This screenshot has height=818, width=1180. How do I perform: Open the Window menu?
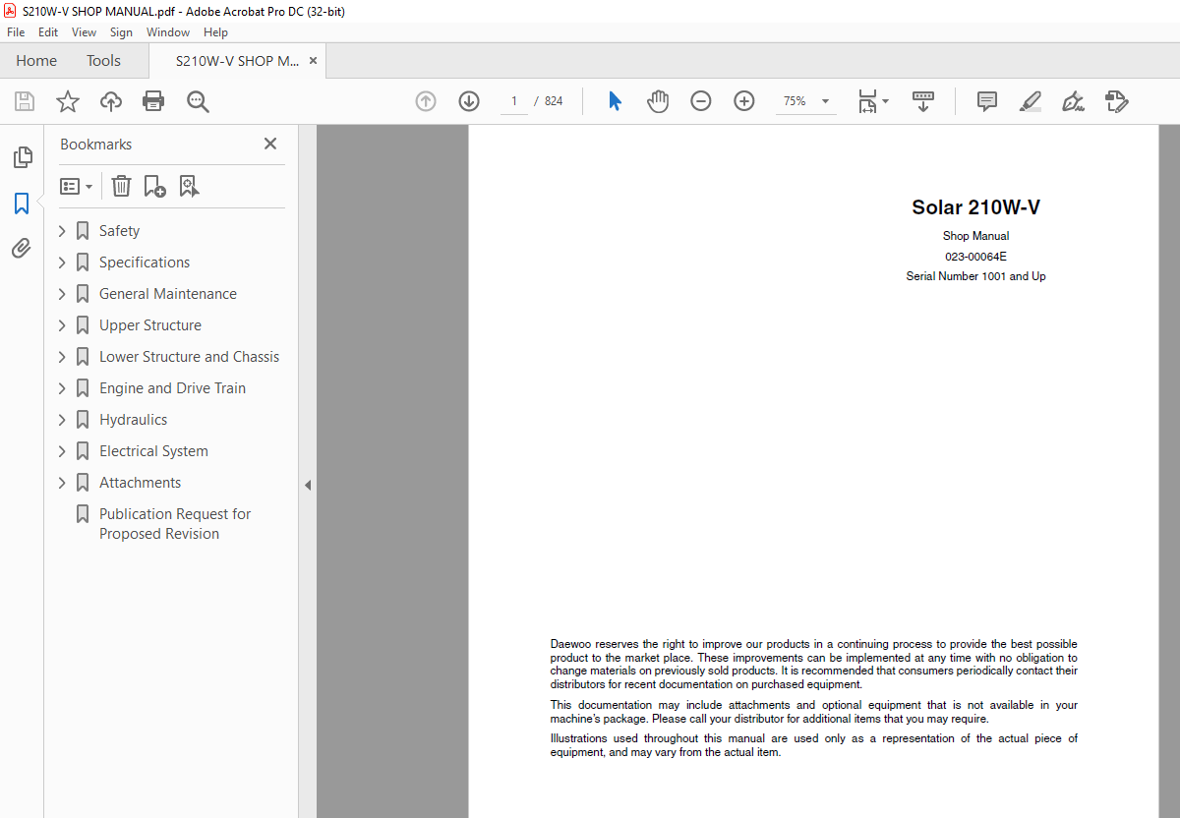pyautogui.click(x=168, y=32)
